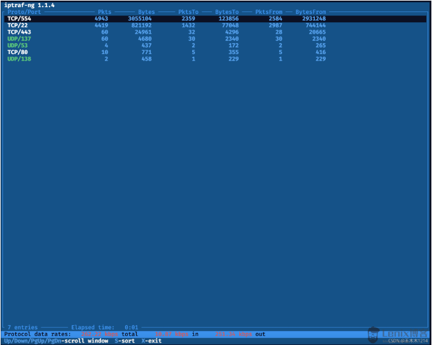
Task: Select the TCP/80 protocol entry
Action: tap(18, 52)
